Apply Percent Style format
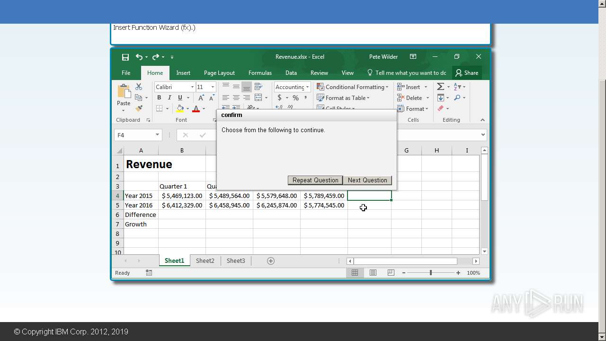This screenshot has width=606, height=341. coord(295,98)
